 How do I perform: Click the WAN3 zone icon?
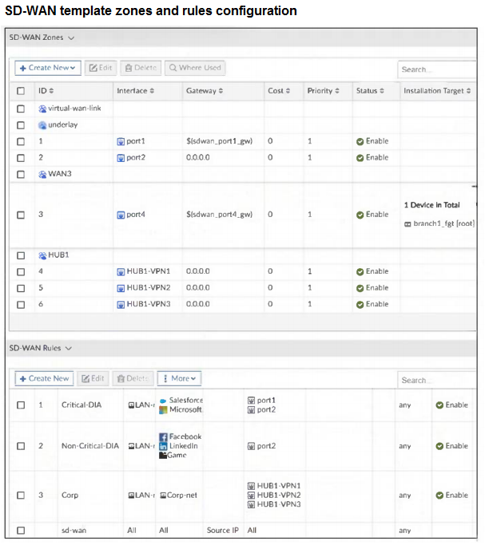click(42, 174)
